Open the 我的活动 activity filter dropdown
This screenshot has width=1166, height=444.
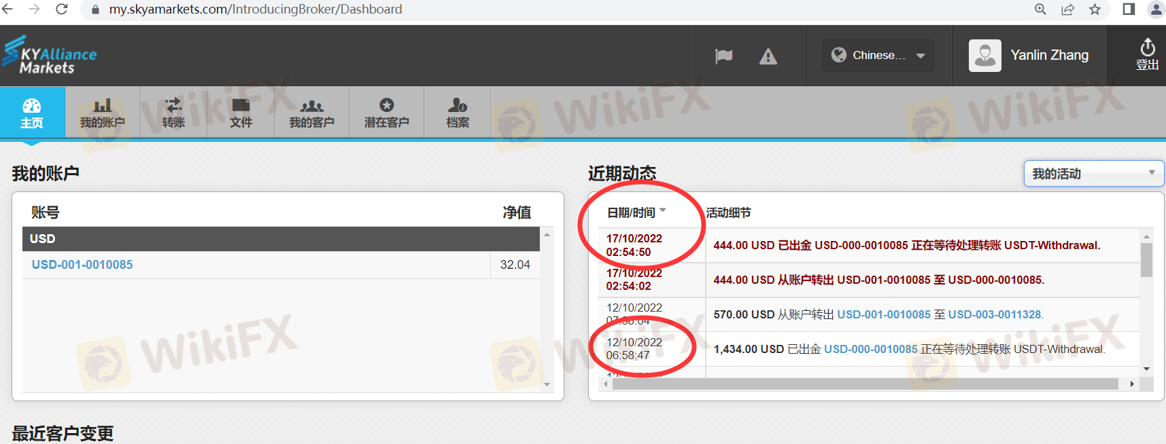tap(1094, 174)
